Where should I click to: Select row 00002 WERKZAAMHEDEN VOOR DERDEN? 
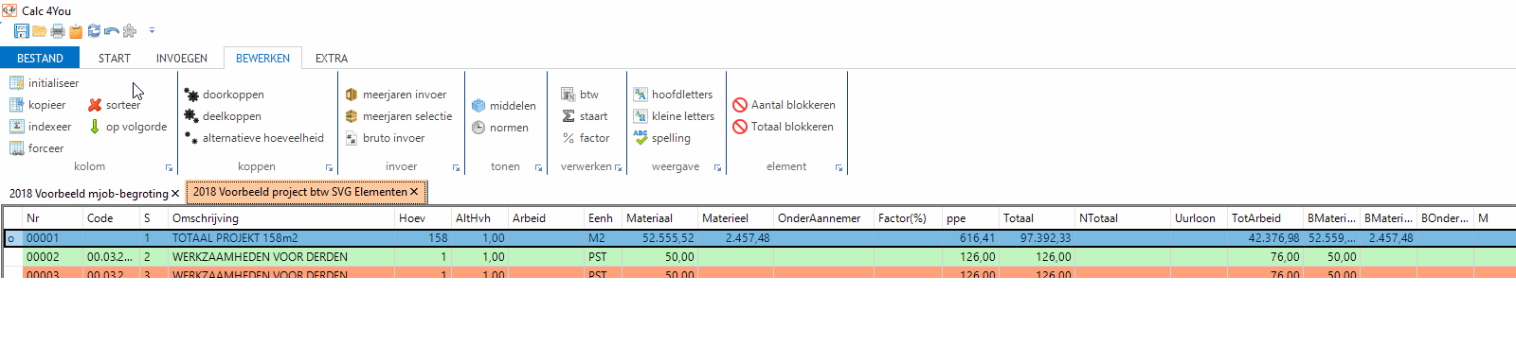pos(758,257)
